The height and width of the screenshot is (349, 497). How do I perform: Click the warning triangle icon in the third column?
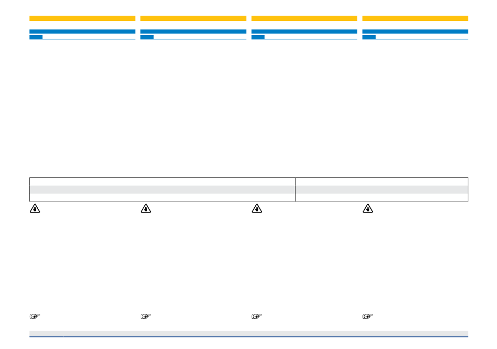256,208
